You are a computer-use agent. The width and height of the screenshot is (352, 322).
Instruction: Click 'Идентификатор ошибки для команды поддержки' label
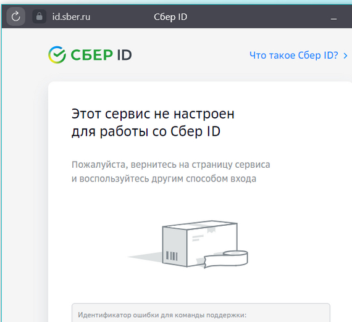(162, 315)
